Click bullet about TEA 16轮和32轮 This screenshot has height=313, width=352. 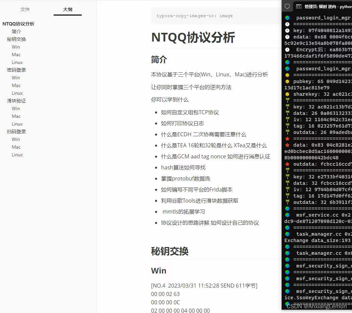coord(214,145)
